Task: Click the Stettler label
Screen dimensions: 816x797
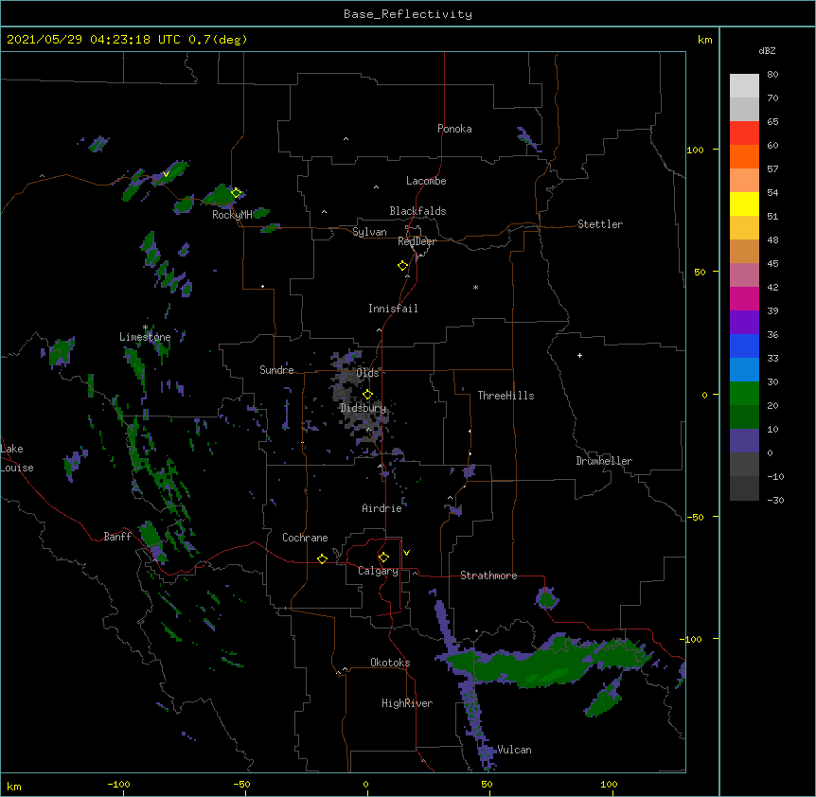Action: (x=600, y=224)
